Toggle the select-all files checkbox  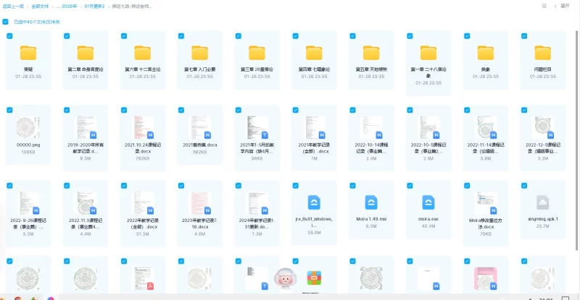point(6,22)
